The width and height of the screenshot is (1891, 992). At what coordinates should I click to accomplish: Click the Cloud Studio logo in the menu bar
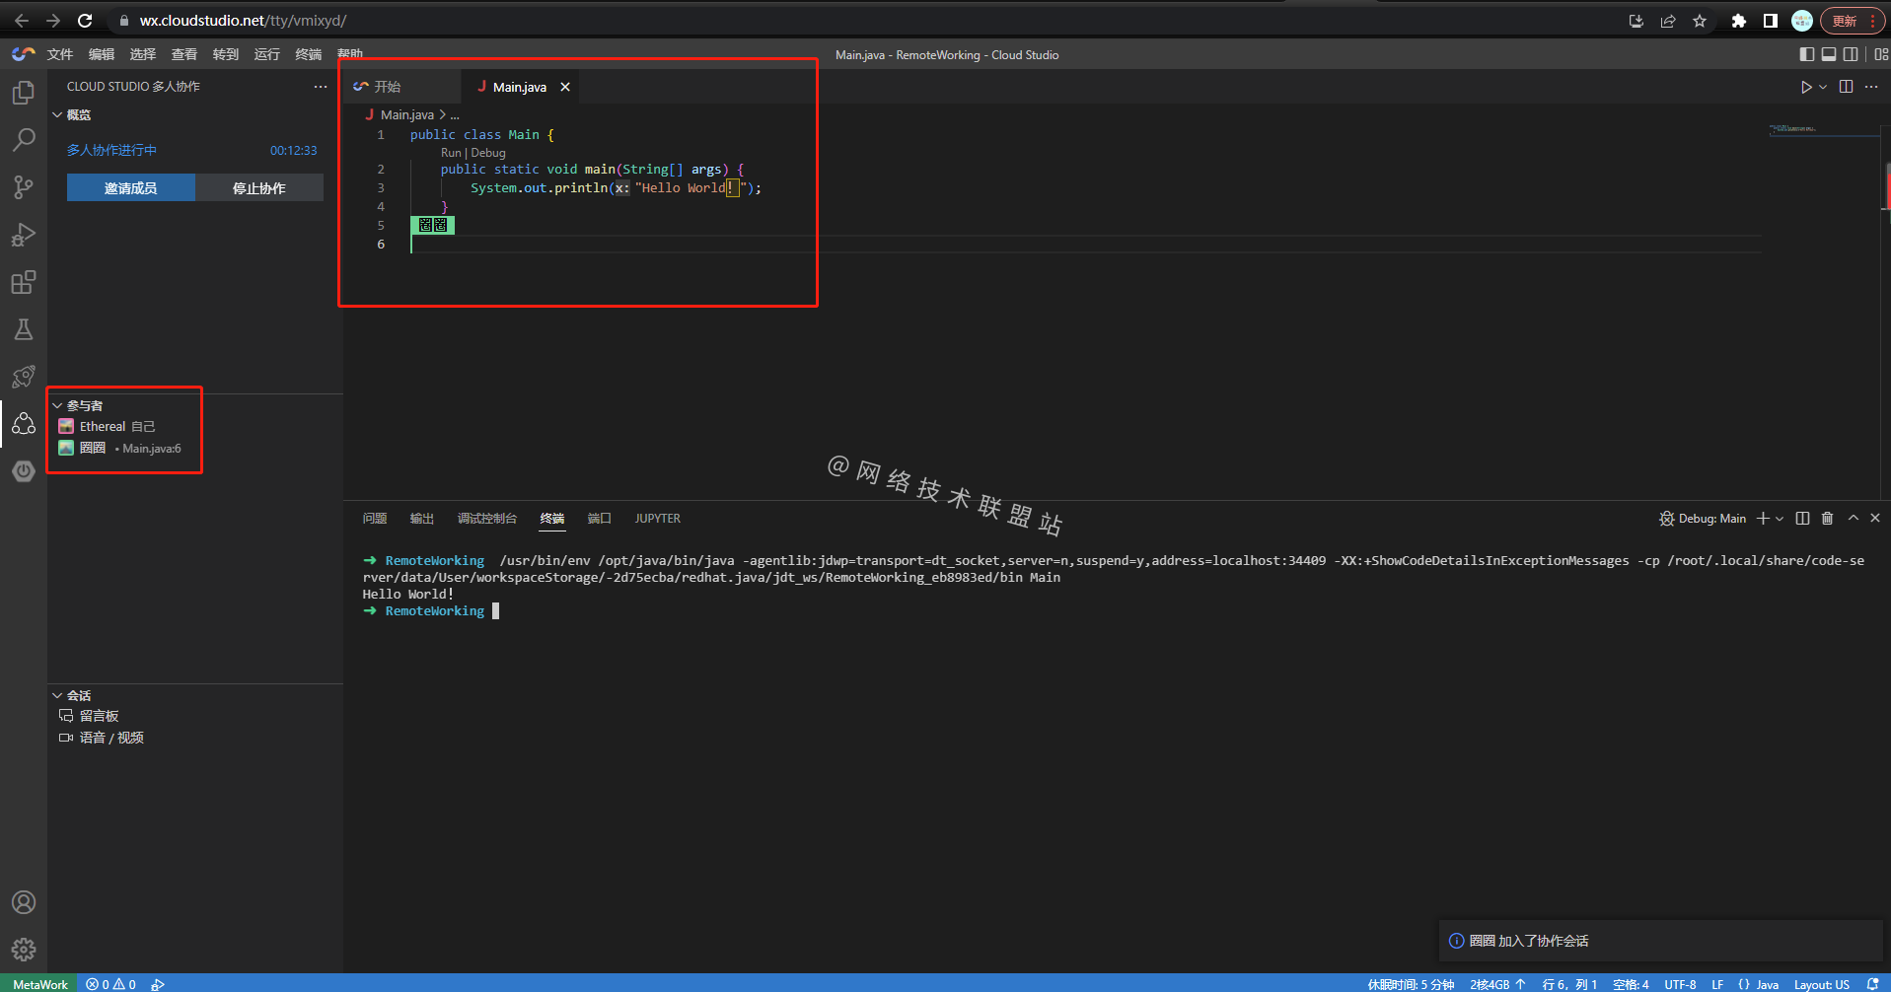pos(23,54)
